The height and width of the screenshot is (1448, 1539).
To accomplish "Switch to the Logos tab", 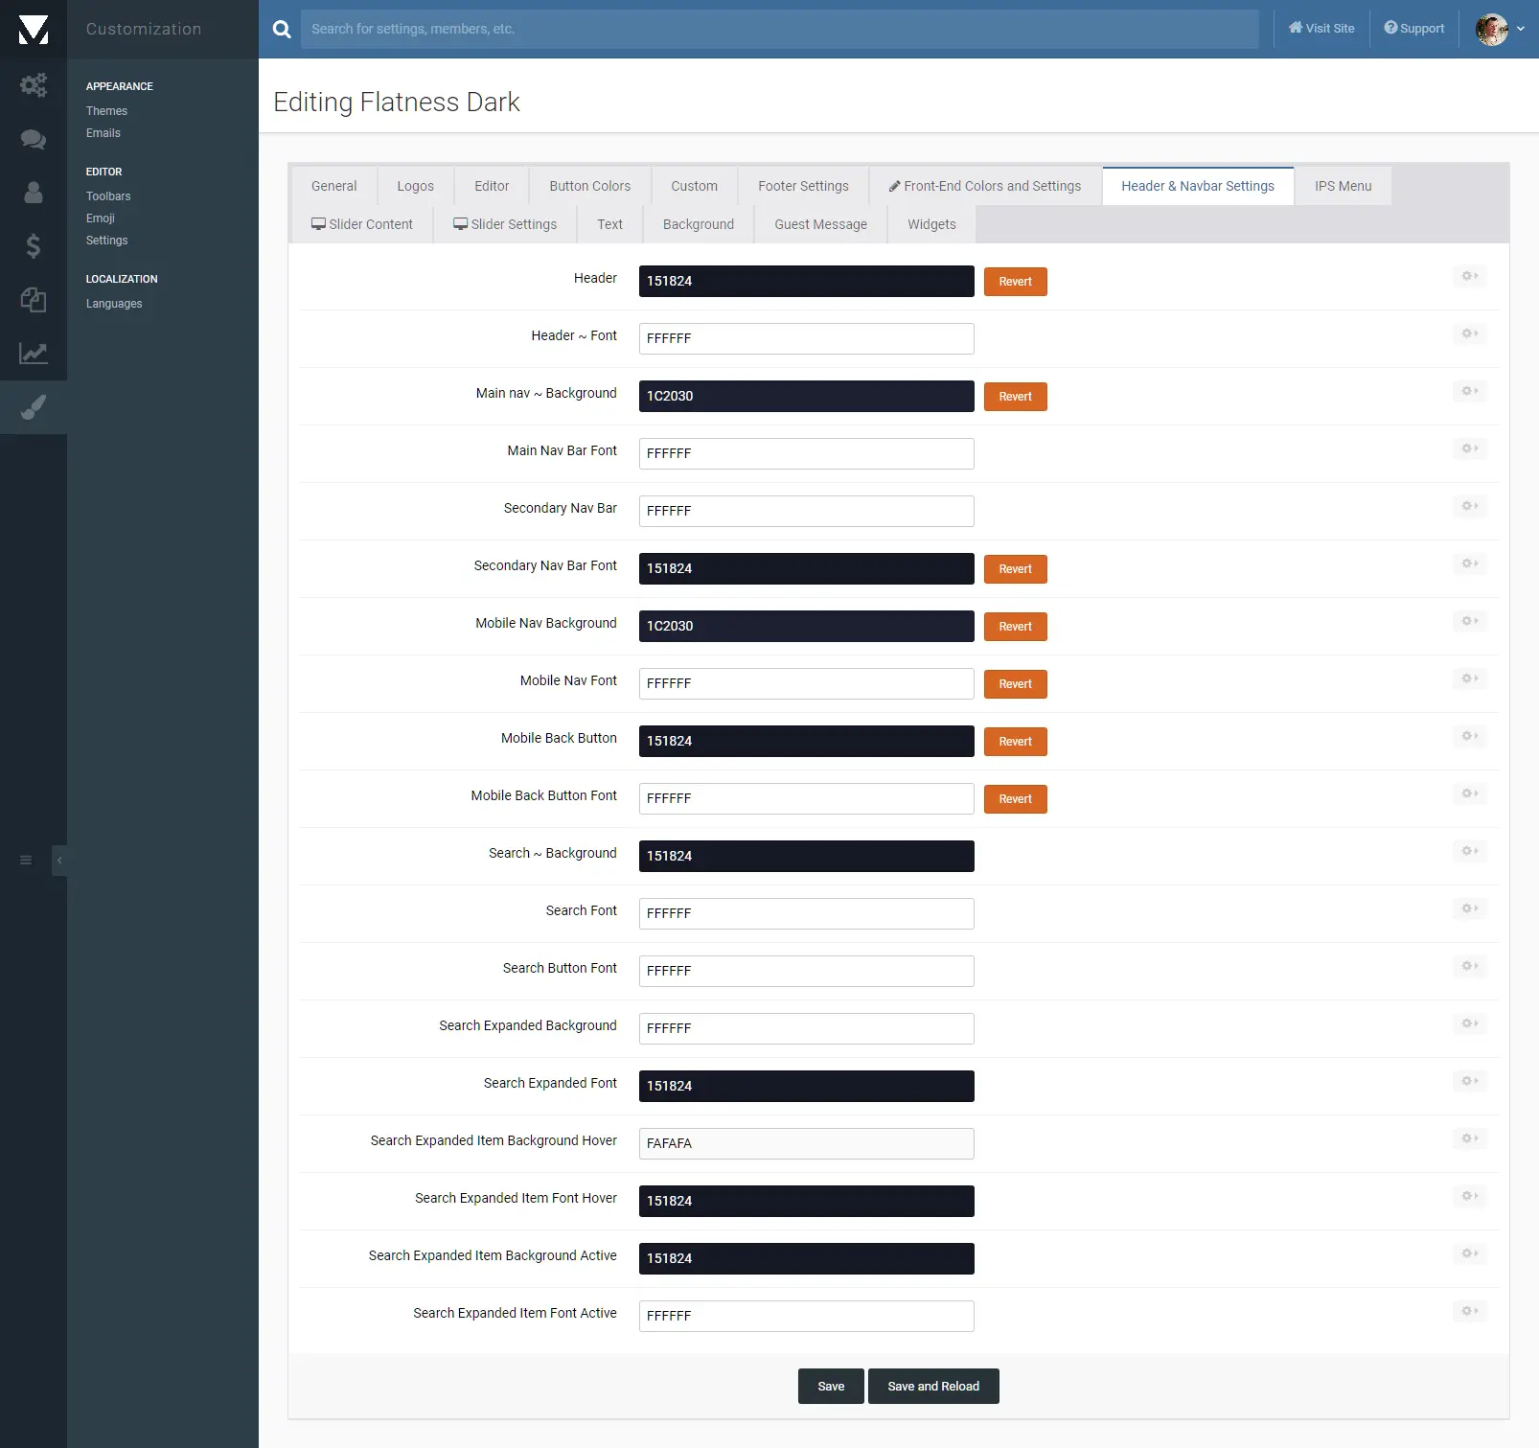I will tap(415, 186).
